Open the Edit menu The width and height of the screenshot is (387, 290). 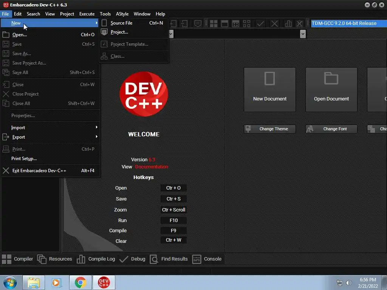tap(18, 14)
